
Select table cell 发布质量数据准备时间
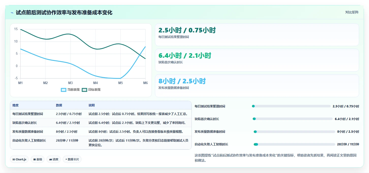coord(28,132)
